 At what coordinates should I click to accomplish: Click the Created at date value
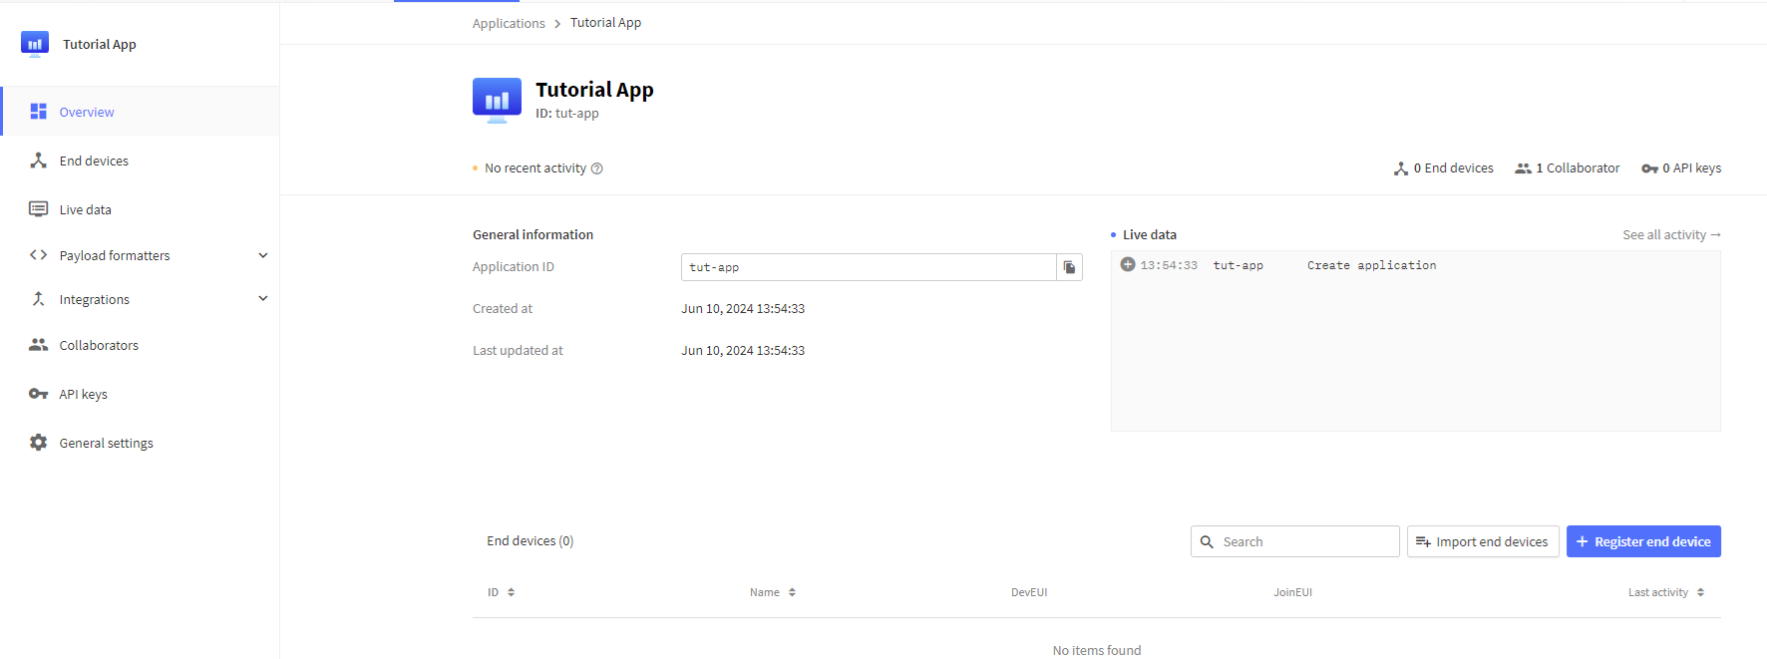pyautogui.click(x=743, y=309)
